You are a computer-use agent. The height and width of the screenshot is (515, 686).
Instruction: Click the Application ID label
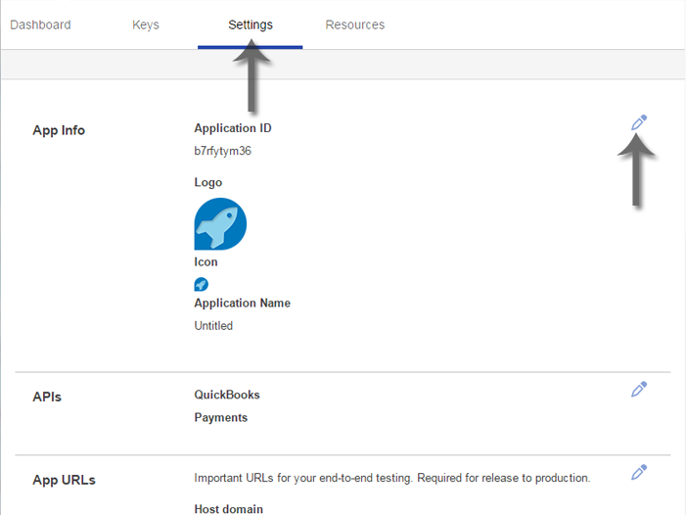pyautogui.click(x=233, y=128)
